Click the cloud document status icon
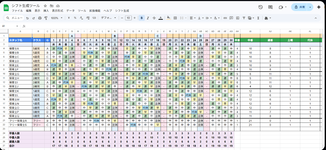Screen dimensions: 326x150 pos(58,6)
